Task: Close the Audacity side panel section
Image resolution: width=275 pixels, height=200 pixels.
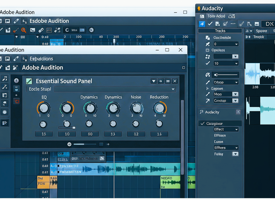Action: (238, 112)
